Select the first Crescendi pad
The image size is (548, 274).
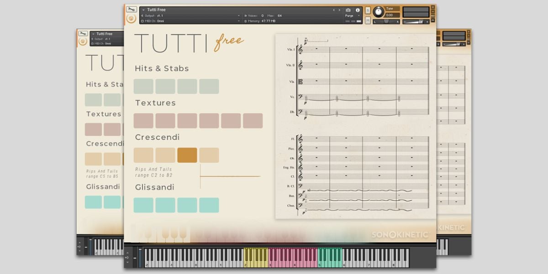143,155
